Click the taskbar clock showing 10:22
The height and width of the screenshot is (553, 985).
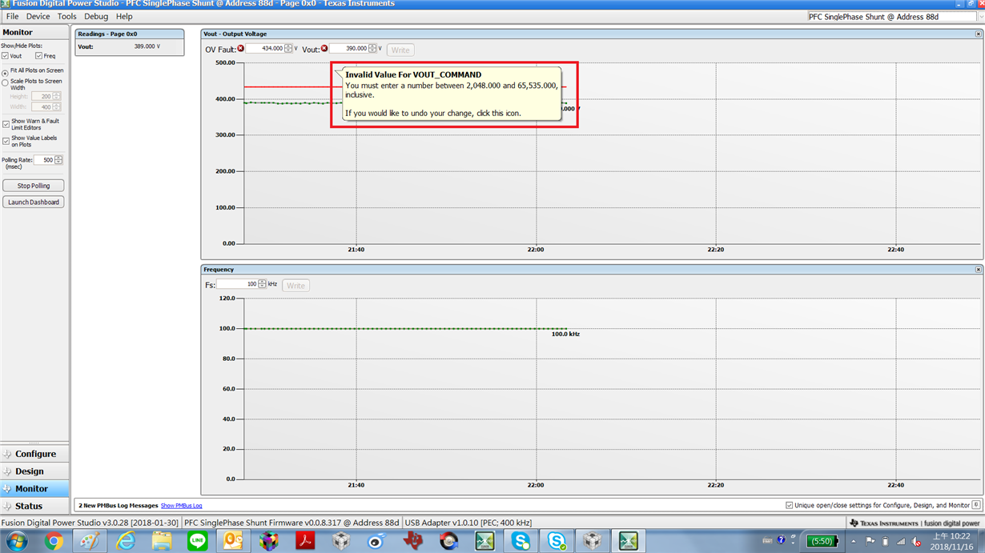(951, 541)
